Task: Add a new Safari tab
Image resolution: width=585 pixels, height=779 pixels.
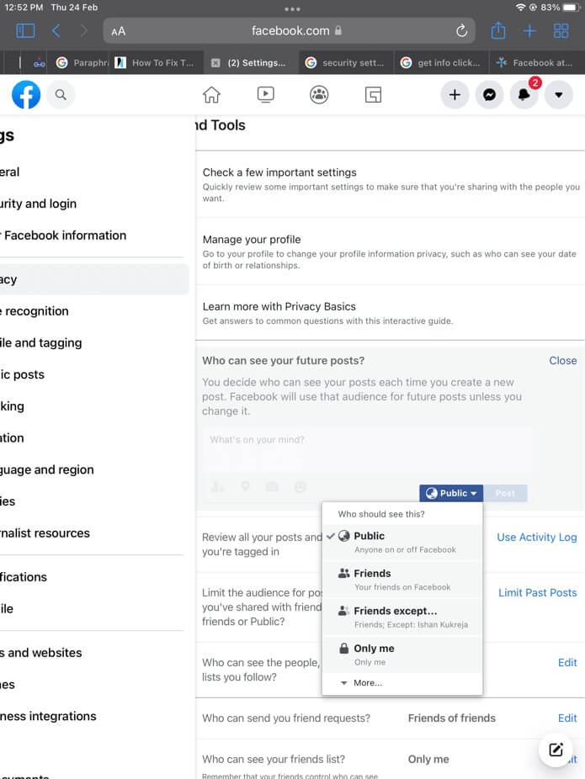Action: [x=529, y=31]
